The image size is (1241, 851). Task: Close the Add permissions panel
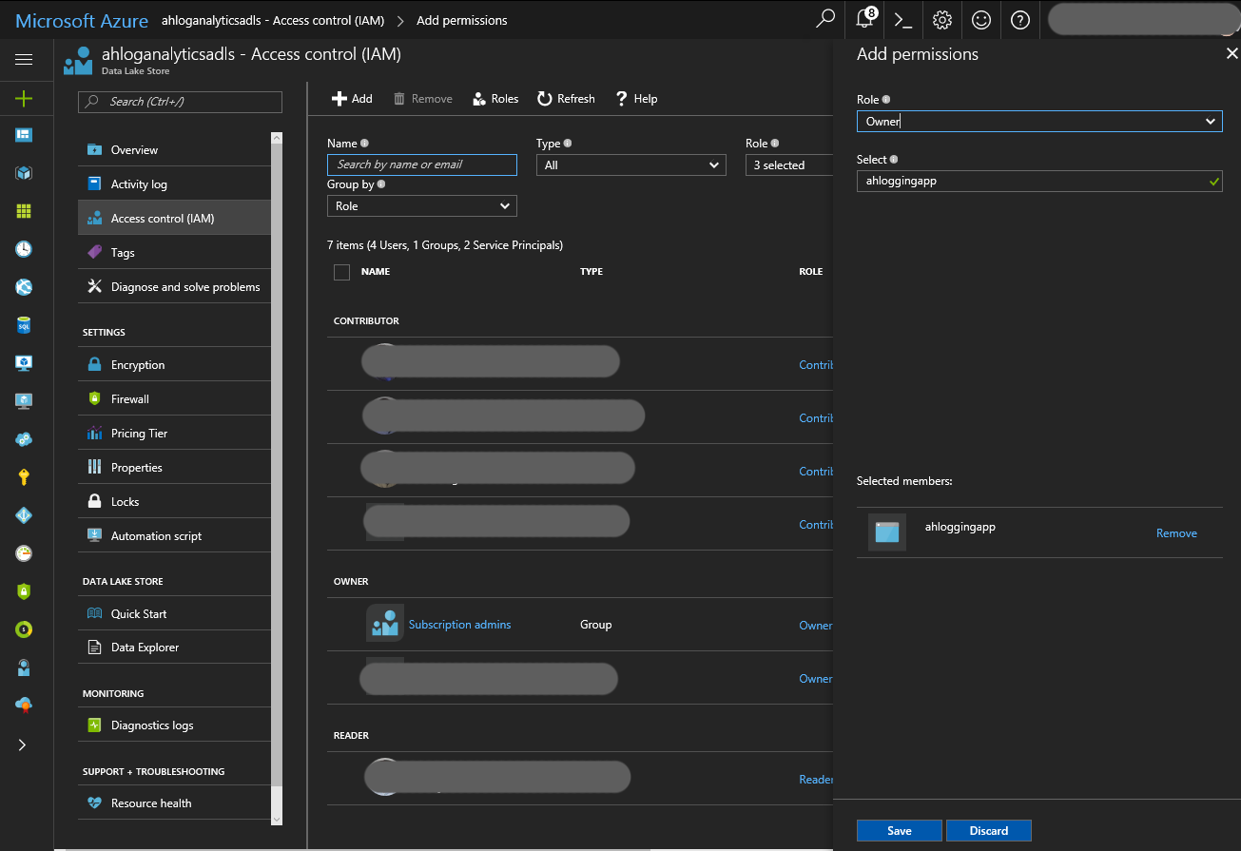pyautogui.click(x=1232, y=54)
